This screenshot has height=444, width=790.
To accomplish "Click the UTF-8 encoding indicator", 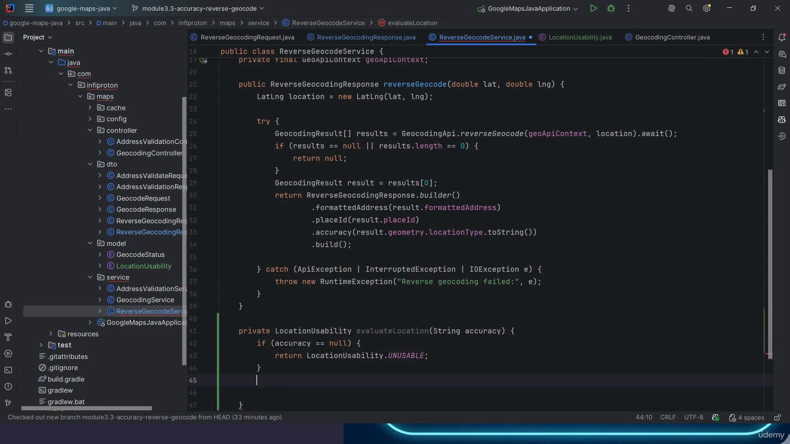I will pyautogui.click(x=693, y=417).
